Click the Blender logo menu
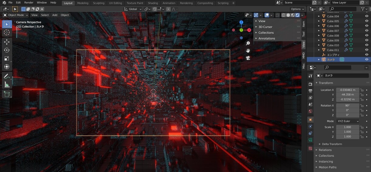 (x=4, y=3)
